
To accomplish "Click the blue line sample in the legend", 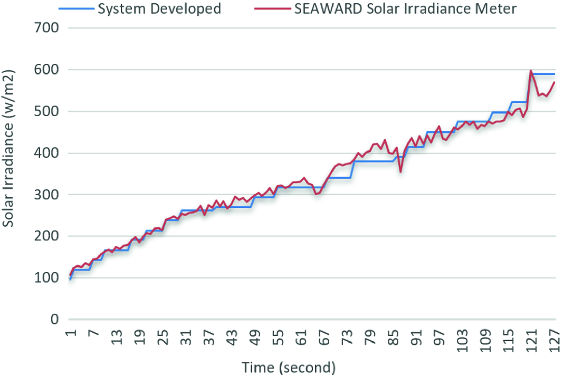I will (x=76, y=8).
